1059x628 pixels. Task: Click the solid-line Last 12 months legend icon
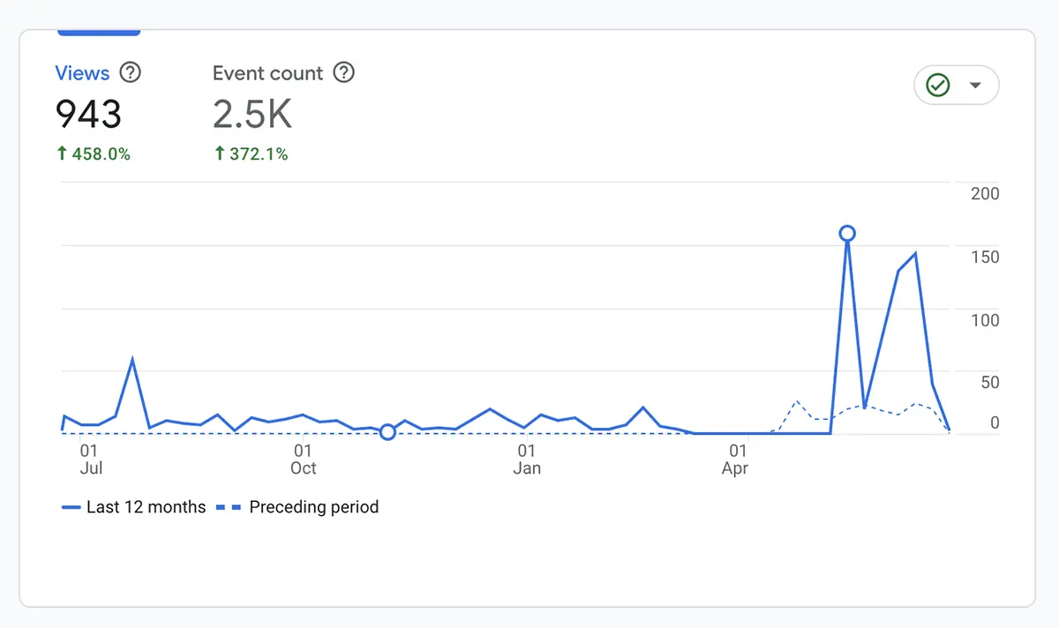point(70,506)
